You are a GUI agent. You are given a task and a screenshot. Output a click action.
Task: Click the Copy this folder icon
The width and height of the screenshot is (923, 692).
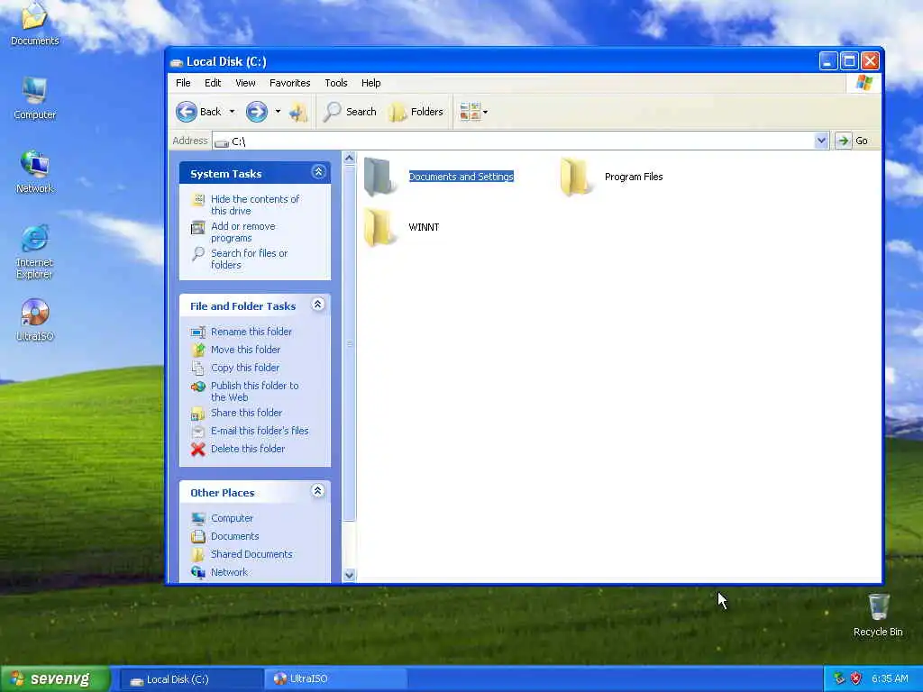click(x=198, y=368)
